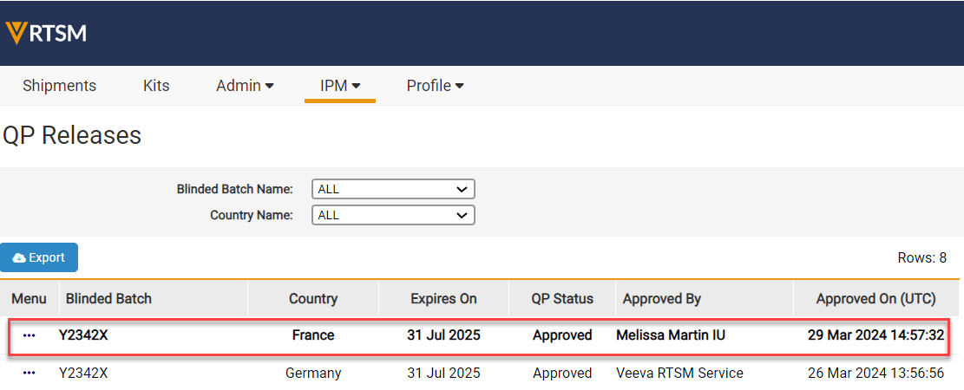Sort by the Country column header

point(313,299)
